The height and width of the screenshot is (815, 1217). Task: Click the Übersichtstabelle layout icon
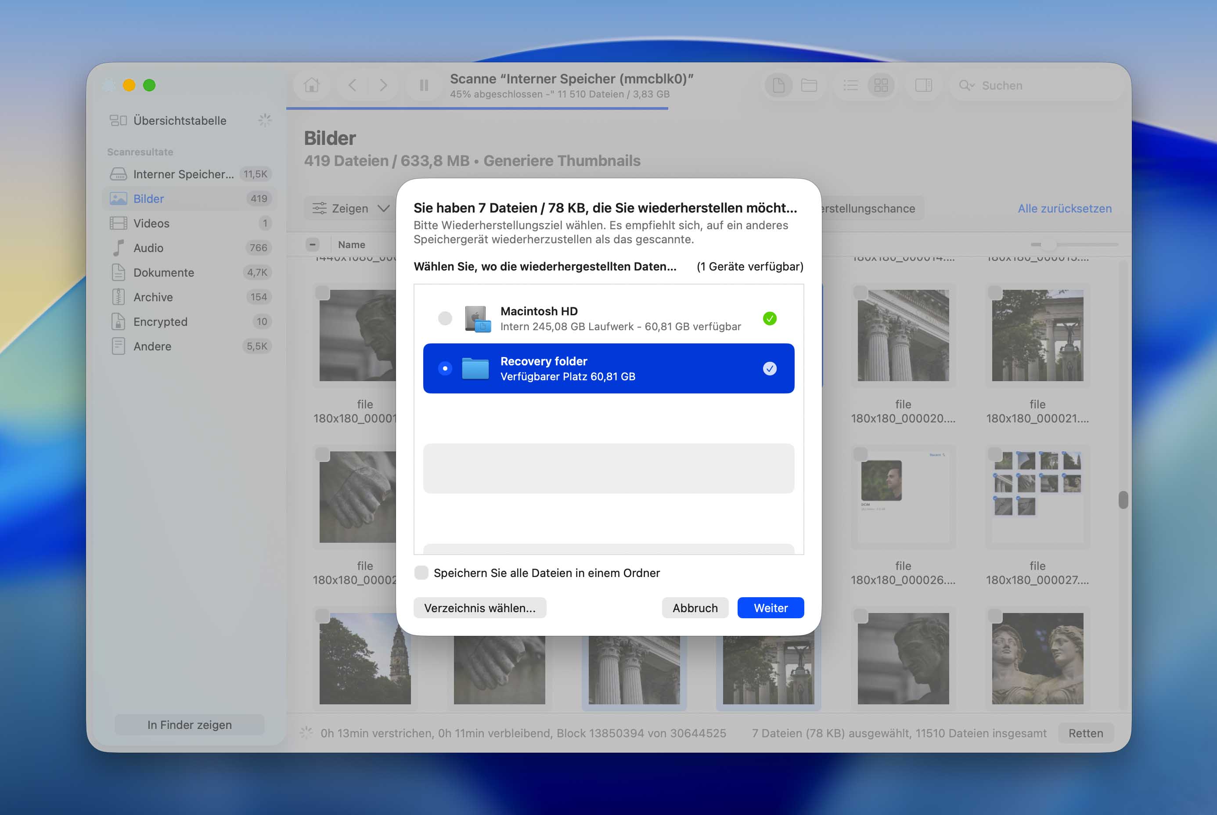[119, 121]
